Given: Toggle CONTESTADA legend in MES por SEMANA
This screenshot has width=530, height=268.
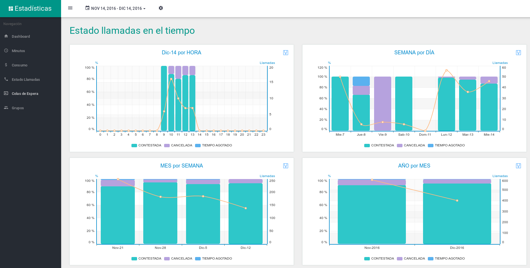Looking at the screenshot, I should [x=146, y=258].
